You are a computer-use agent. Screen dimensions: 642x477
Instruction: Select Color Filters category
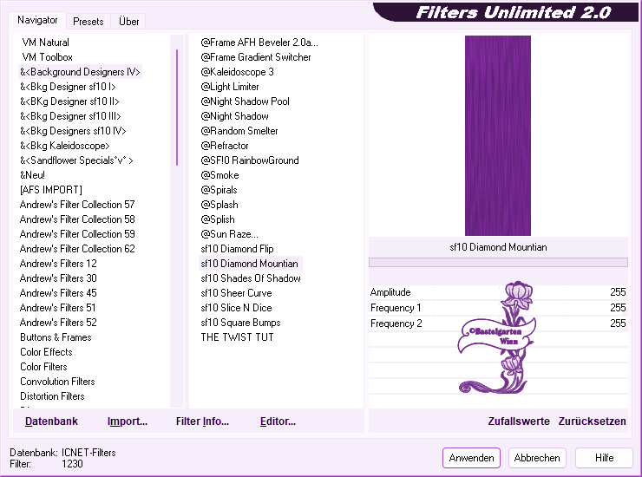[43, 367]
